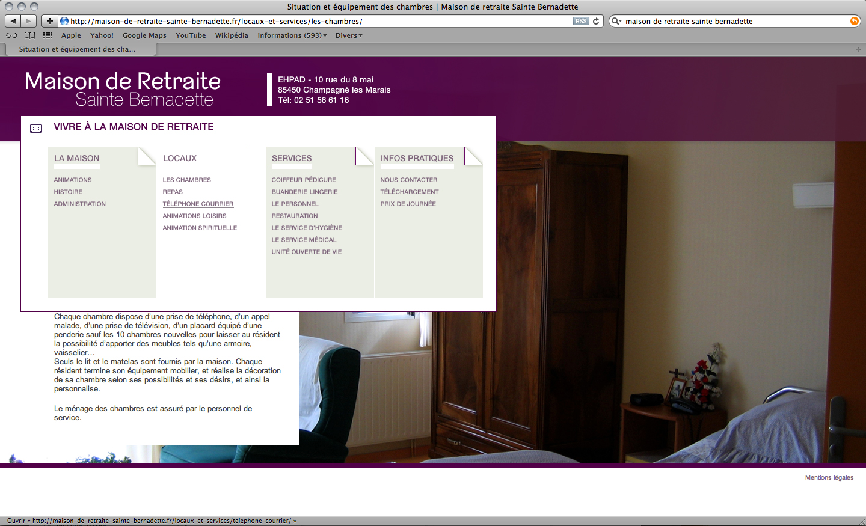Image resolution: width=866 pixels, height=526 pixels.
Task: Open the Coiffeur Pédicure menu item
Action: pos(303,180)
